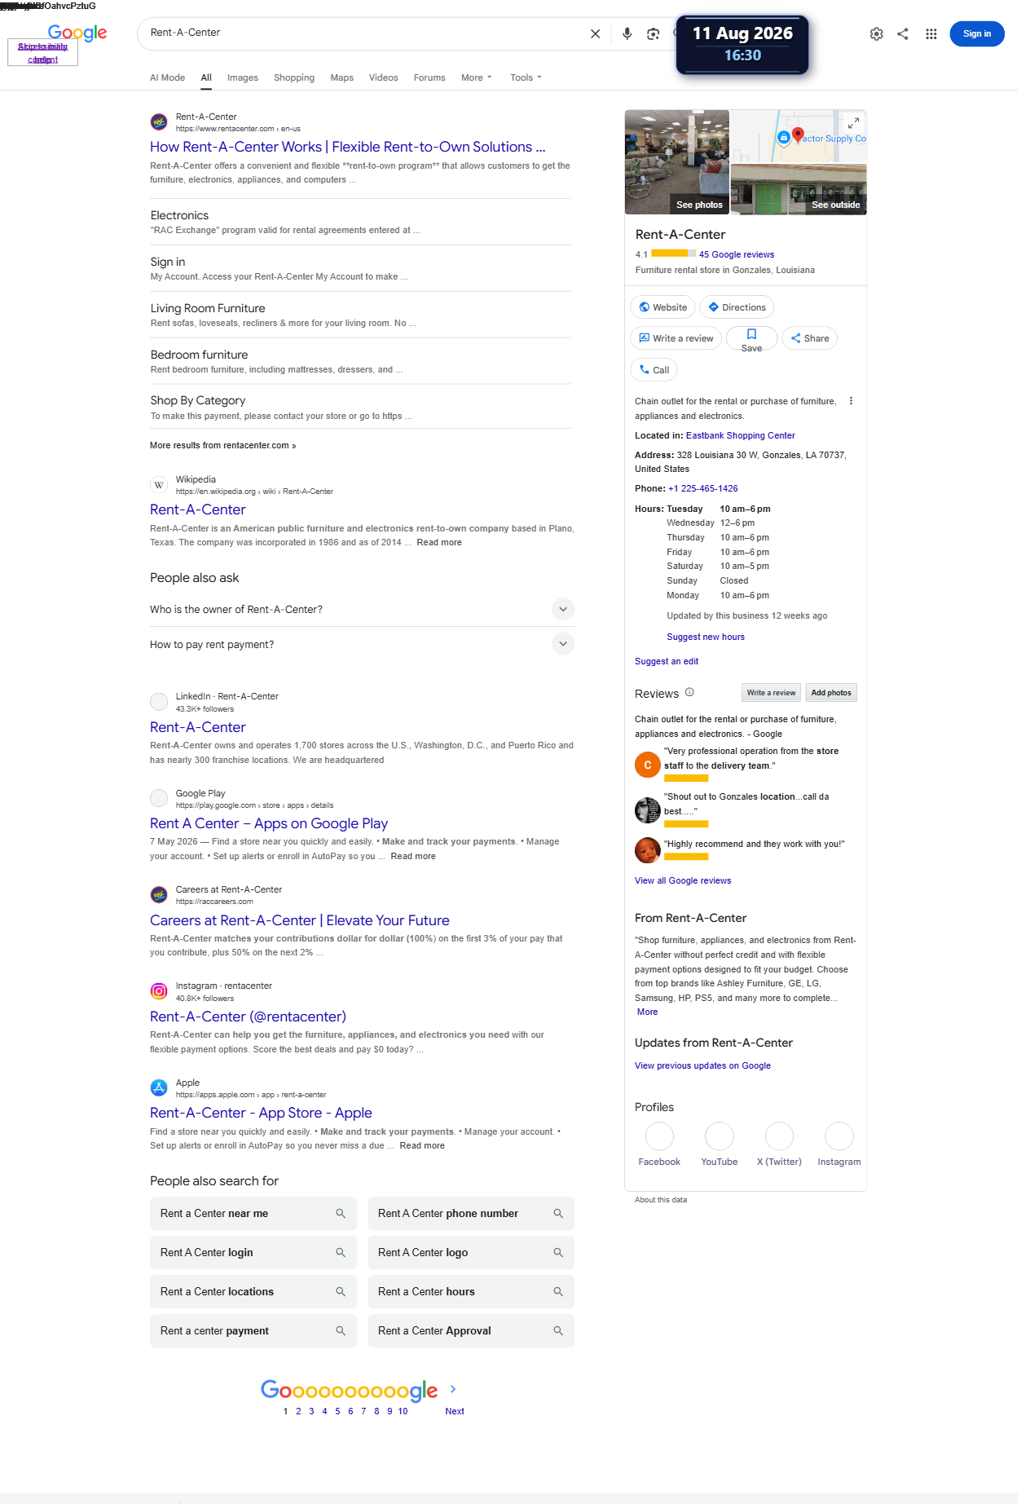The image size is (1030, 1504).
Task: Expand the map with the fullscreen icon
Action: (853, 123)
